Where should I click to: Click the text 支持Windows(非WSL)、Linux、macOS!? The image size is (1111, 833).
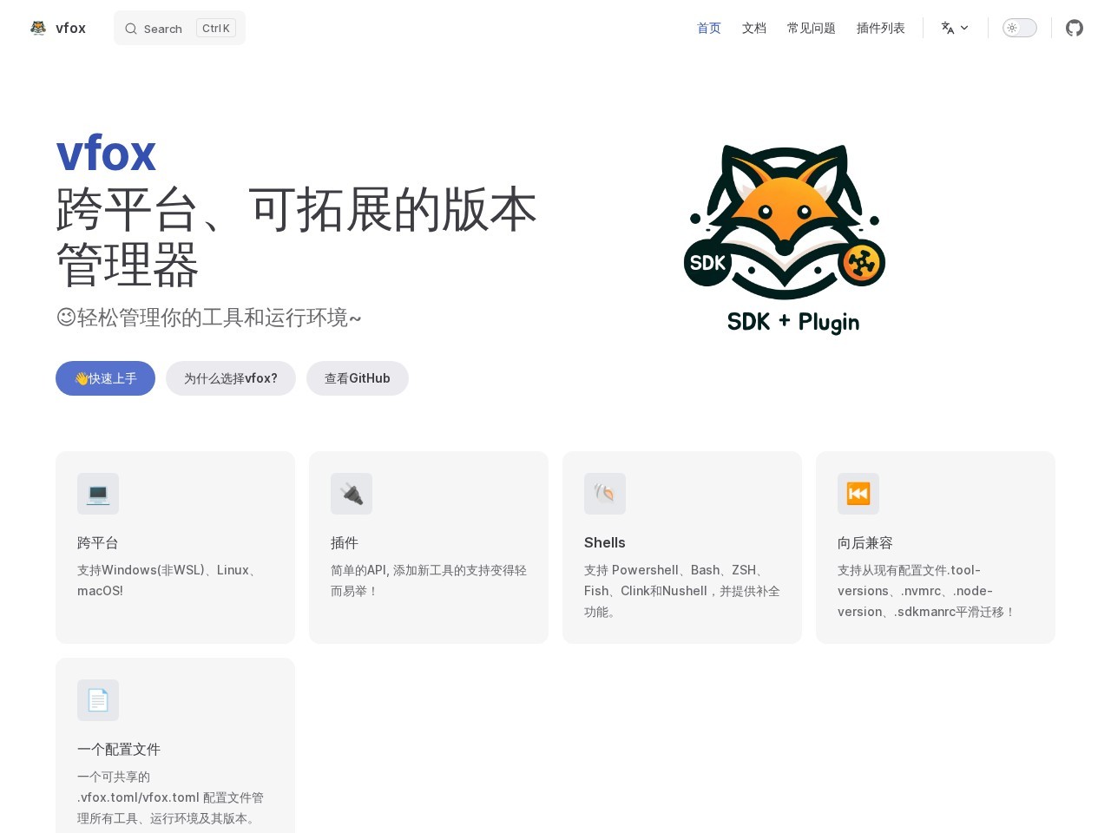[x=170, y=580]
